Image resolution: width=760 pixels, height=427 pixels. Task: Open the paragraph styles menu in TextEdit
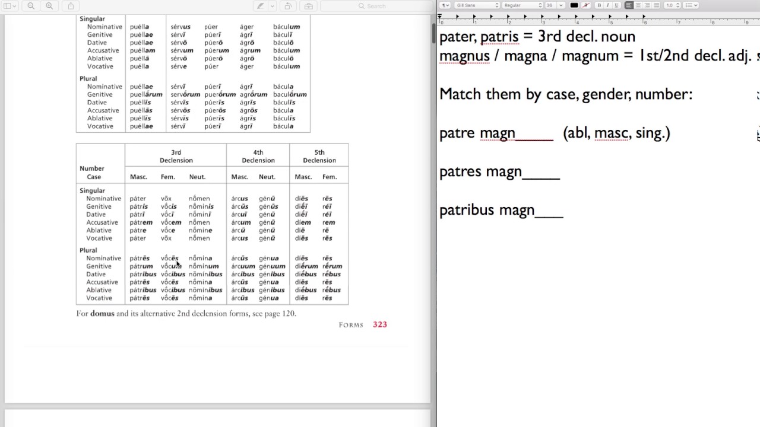(x=445, y=5)
